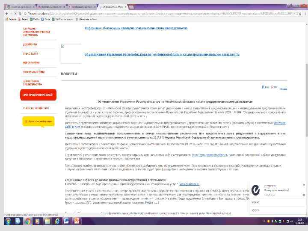Viewport: 308px width, 231px height.
Task: Open the ЭЛЕКТРОННОЕ ПРАВИТЕЛЬСТВО sidebar item
Action: [32, 83]
